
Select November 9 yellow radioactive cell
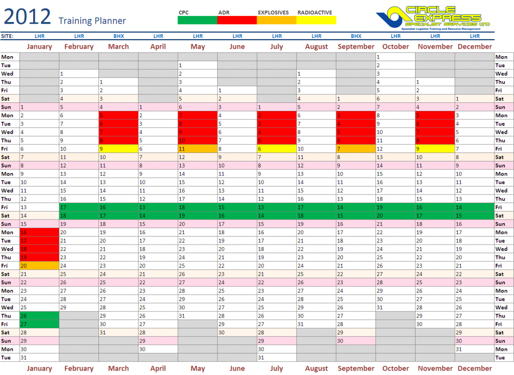tap(435, 149)
